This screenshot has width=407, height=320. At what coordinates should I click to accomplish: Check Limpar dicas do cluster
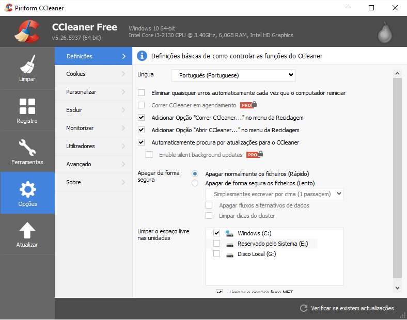pyautogui.click(x=209, y=216)
